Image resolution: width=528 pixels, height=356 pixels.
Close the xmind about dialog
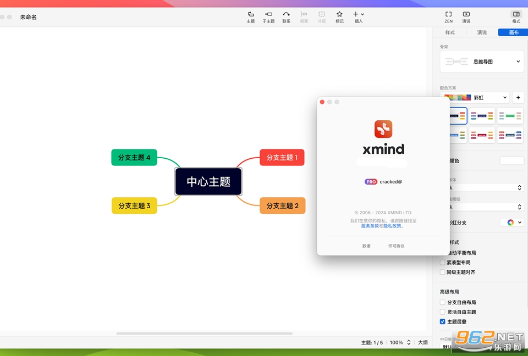pos(322,102)
